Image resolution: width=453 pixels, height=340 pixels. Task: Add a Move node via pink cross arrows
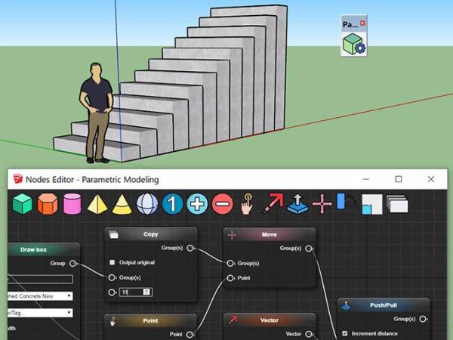322,204
